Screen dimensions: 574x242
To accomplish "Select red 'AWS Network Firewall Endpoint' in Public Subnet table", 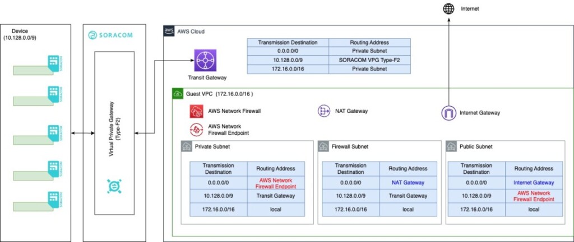I will (x=534, y=196).
